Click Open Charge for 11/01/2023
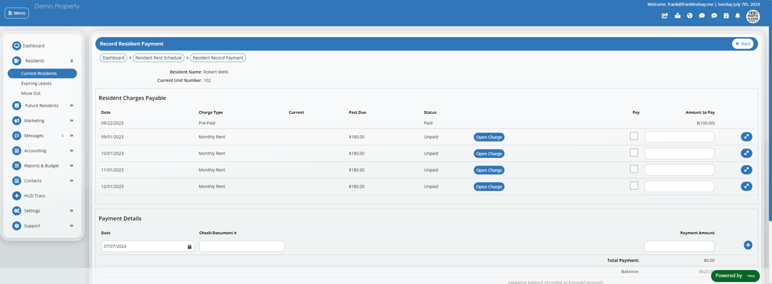The height and width of the screenshot is (284, 772). click(x=489, y=170)
